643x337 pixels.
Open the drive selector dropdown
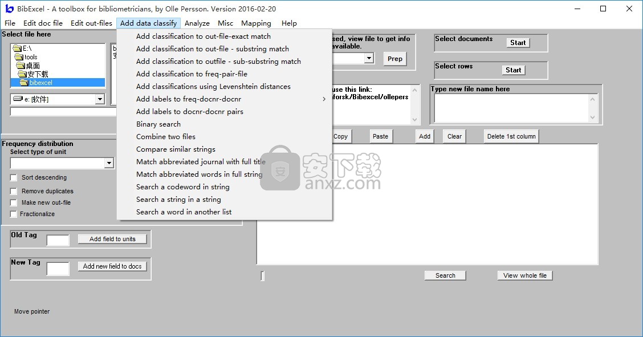coord(100,99)
